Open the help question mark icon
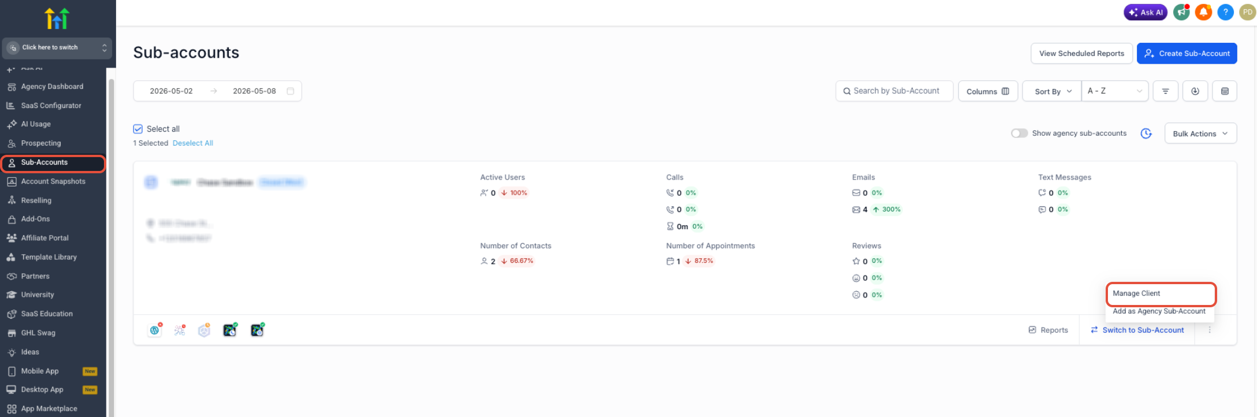 tap(1225, 12)
